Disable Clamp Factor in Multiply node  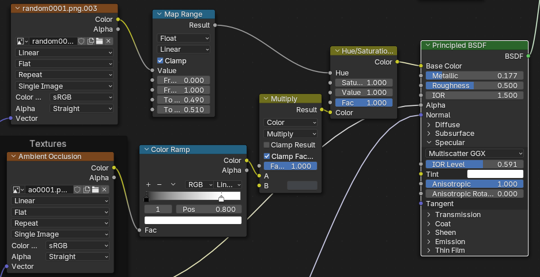pos(267,156)
